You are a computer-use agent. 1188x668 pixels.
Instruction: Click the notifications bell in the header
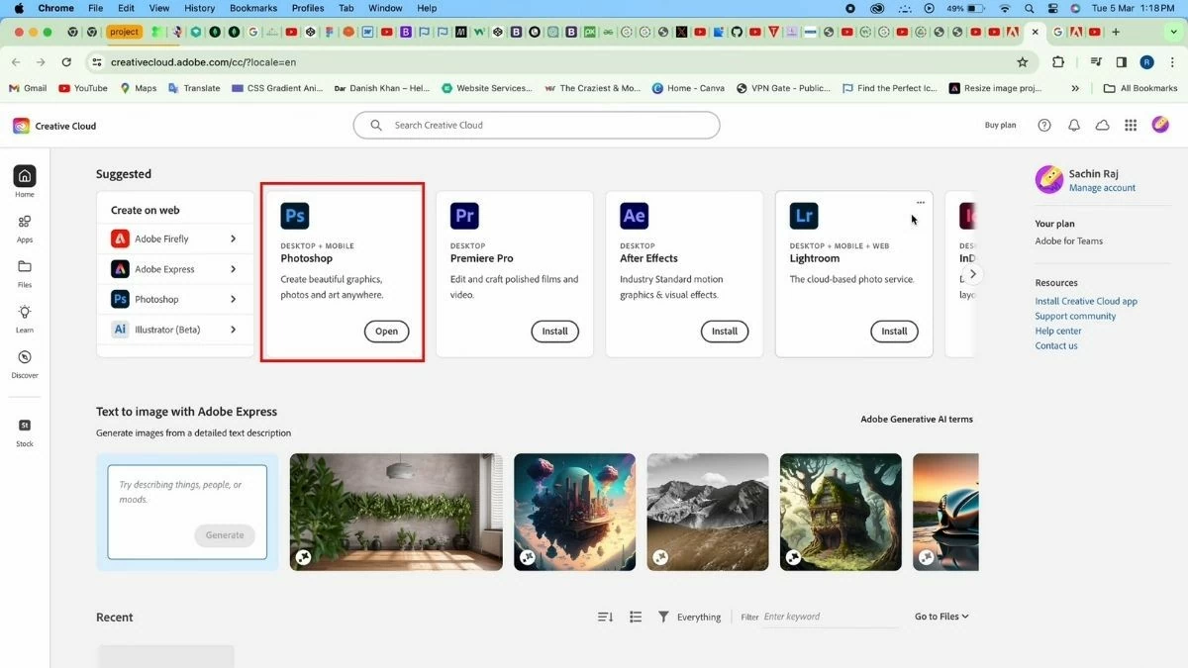pyautogui.click(x=1073, y=125)
